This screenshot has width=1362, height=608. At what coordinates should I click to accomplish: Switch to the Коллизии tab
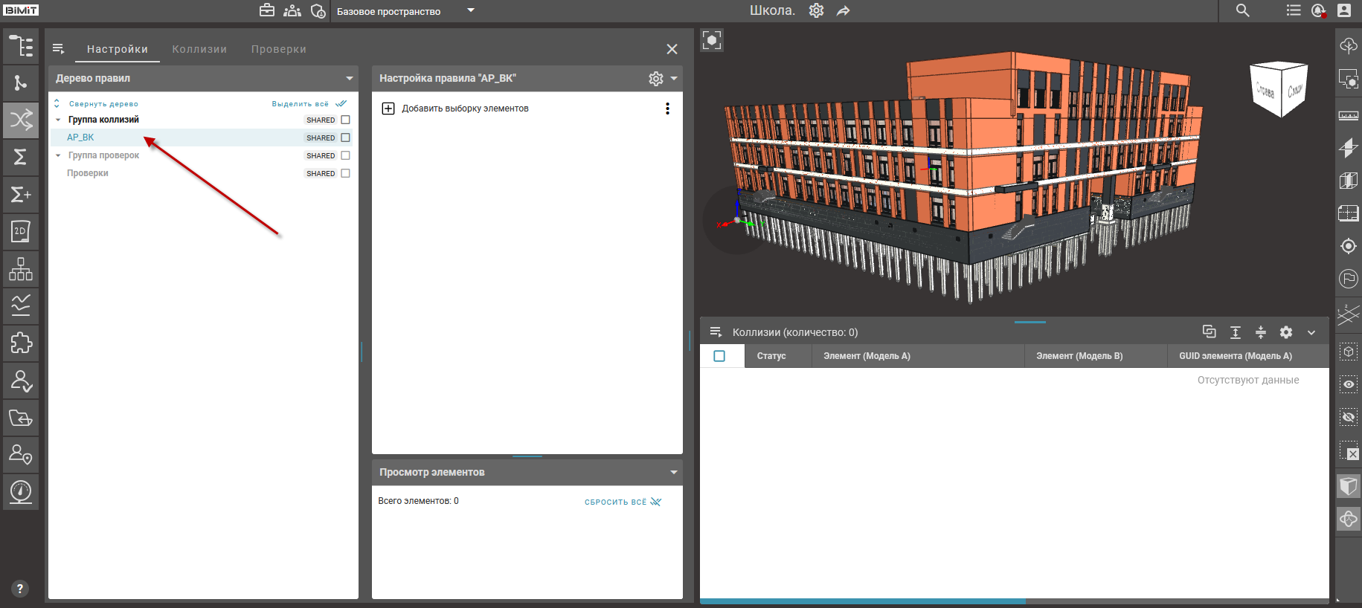click(199, 49)
